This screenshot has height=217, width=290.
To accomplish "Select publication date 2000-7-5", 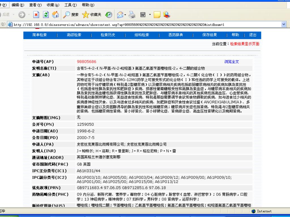I will [86, 138].
